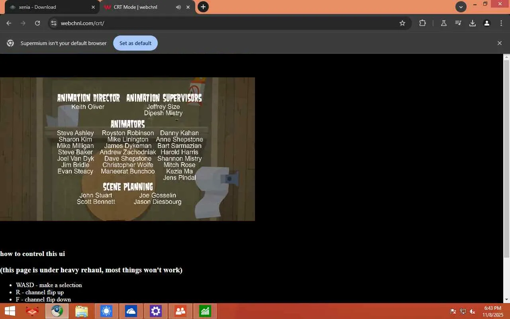Open the Finance chart app in taskbar
Viewport: 510px width, 319px height.
tap(205, 311)
